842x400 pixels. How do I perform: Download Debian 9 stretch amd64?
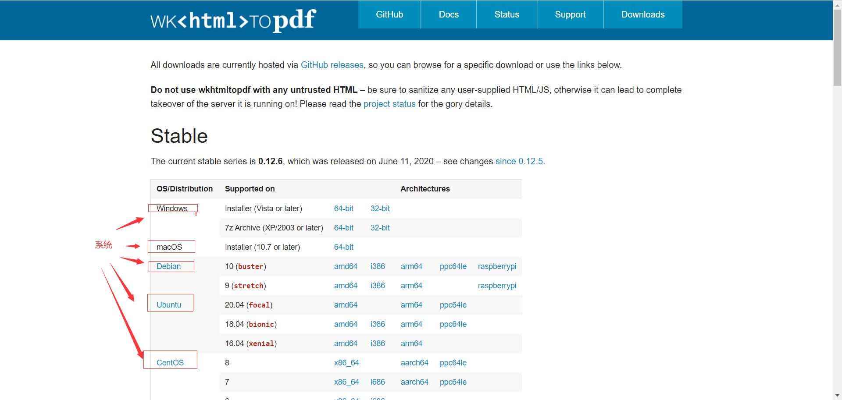click(346, 286)
